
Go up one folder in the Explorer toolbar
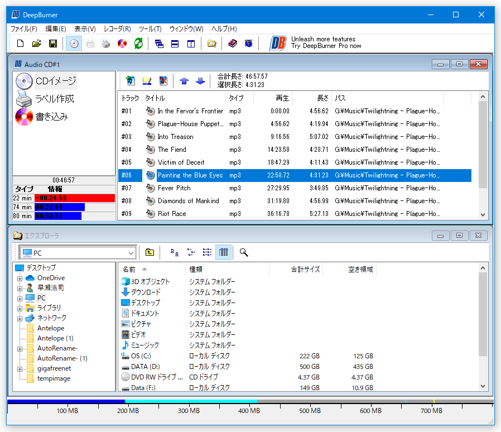150,252
